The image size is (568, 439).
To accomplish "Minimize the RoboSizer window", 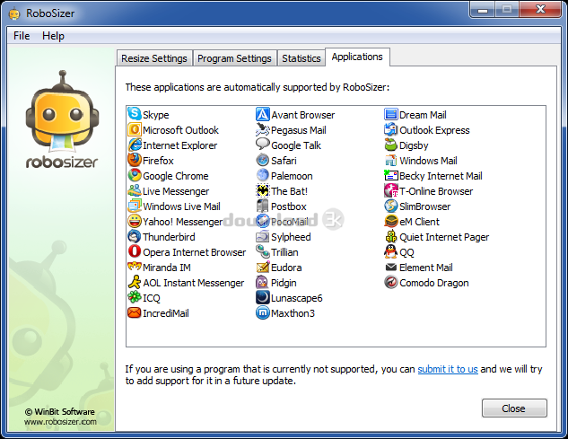I will tap(483, 9).
